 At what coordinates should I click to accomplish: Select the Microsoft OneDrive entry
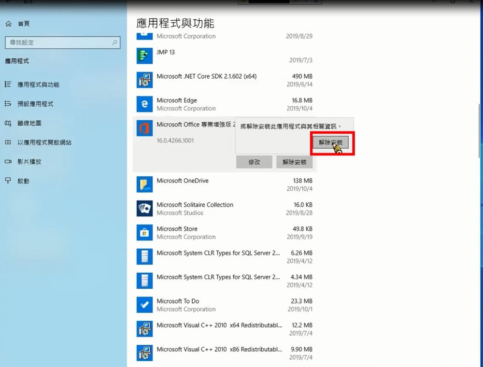click(x=224, y=184)
